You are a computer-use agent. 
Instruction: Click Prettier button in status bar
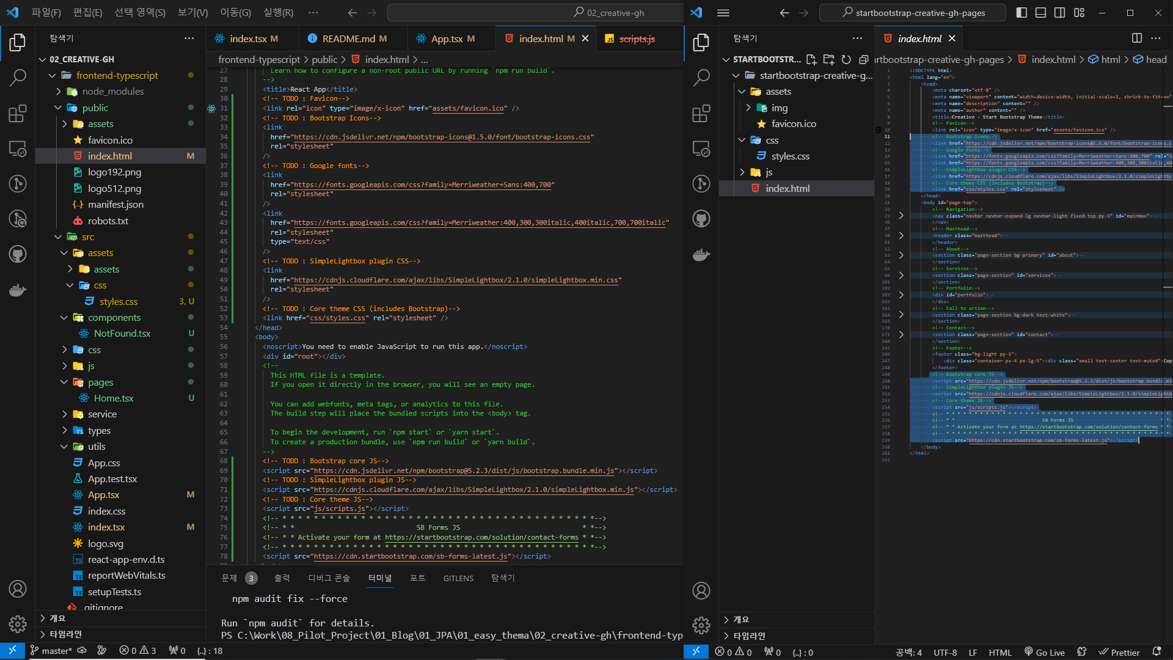1119,652
